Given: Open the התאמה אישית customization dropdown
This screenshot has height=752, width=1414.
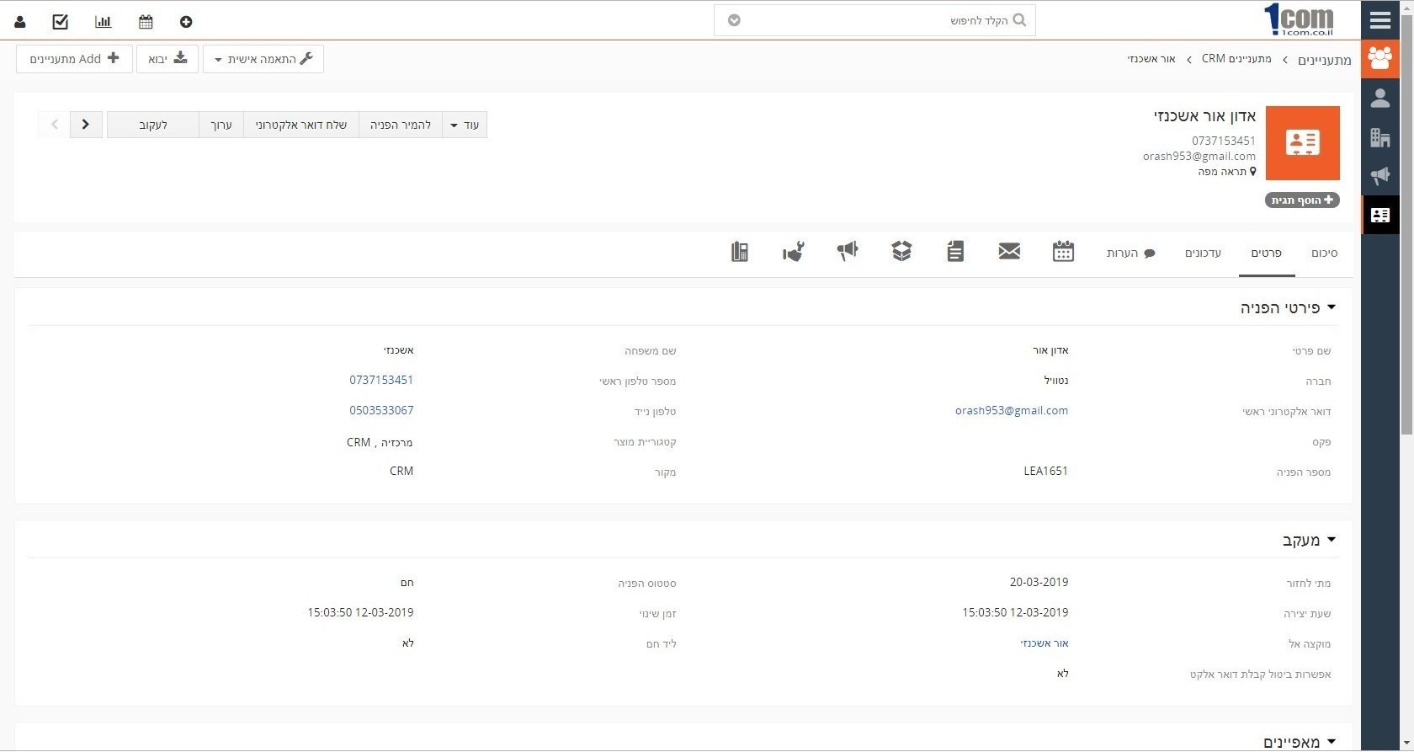Looking at the screenshot, I should pos(263,59).
